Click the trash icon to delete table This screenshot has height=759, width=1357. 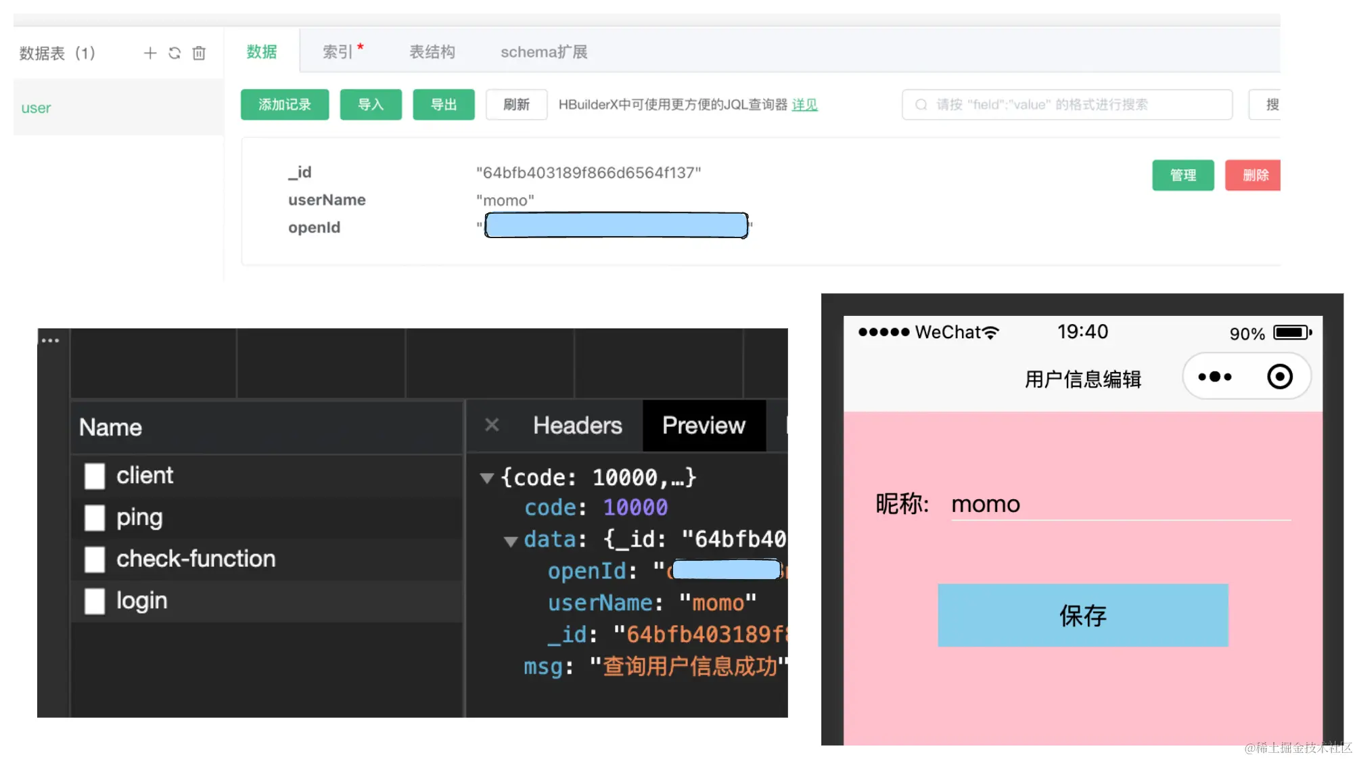tap(199, 53)
